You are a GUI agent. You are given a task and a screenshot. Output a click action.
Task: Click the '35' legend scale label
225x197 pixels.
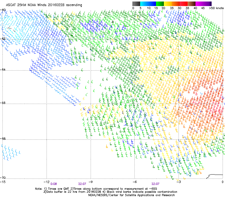coord(187,8)
